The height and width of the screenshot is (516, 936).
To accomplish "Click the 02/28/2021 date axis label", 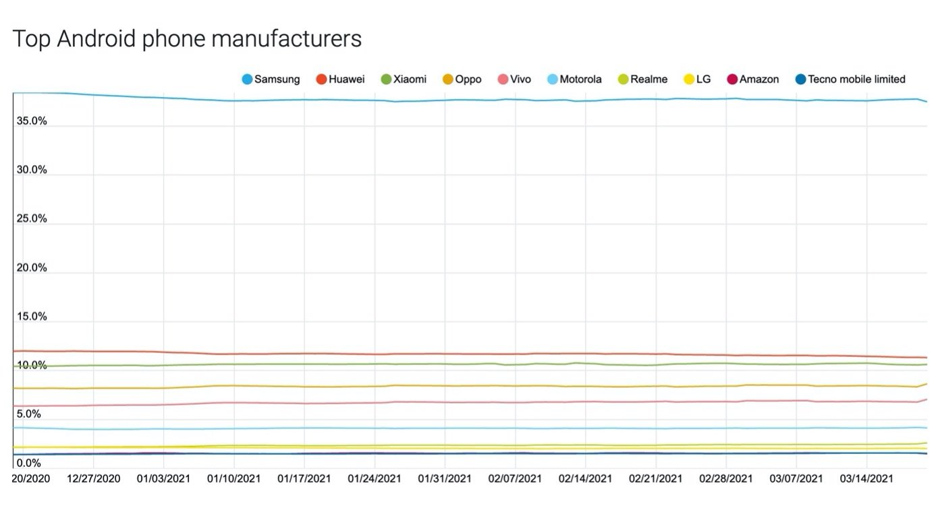I will click(x=726, y=479).
